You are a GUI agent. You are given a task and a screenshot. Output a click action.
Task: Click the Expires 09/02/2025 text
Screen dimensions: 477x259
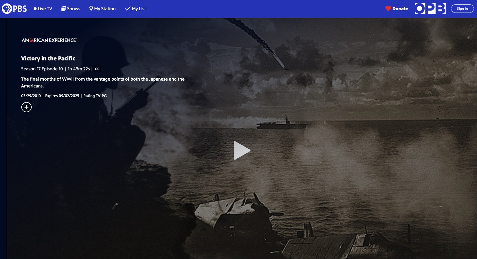(62, 96)
